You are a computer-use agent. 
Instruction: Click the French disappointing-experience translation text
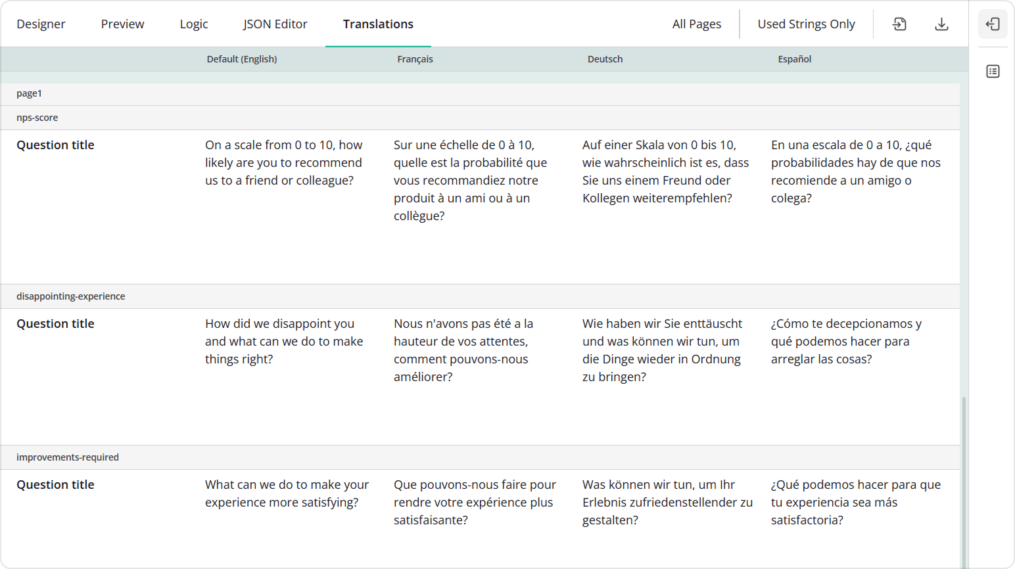pyautogui.click(x=463, y=350)
